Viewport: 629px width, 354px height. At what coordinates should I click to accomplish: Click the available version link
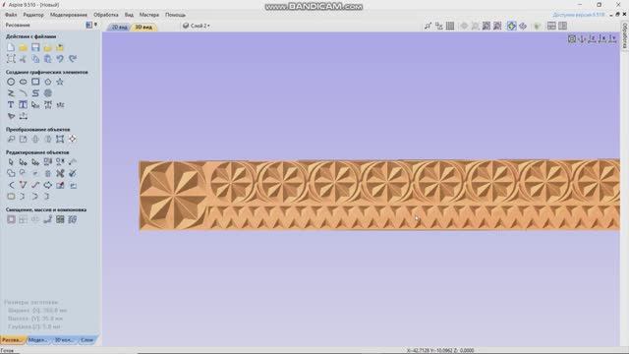coord(579,15)
